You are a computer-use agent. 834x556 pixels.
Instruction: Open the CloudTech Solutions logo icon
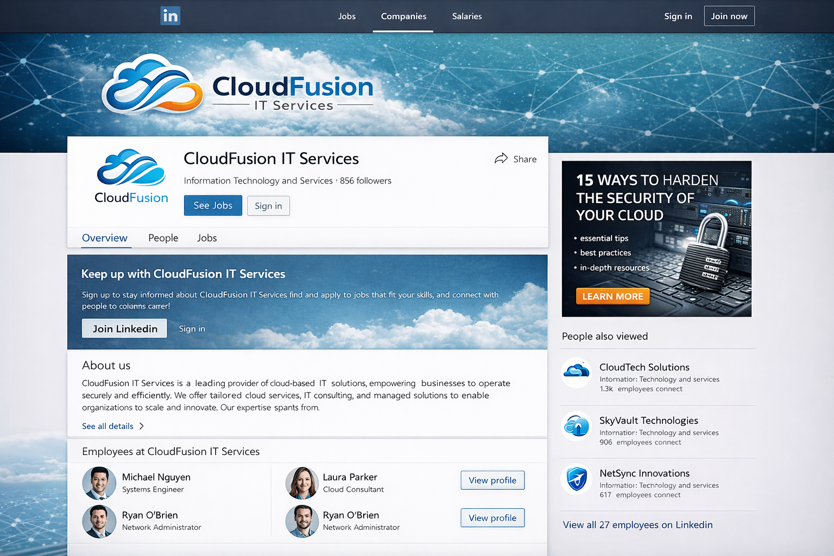[x=576, y=373]
